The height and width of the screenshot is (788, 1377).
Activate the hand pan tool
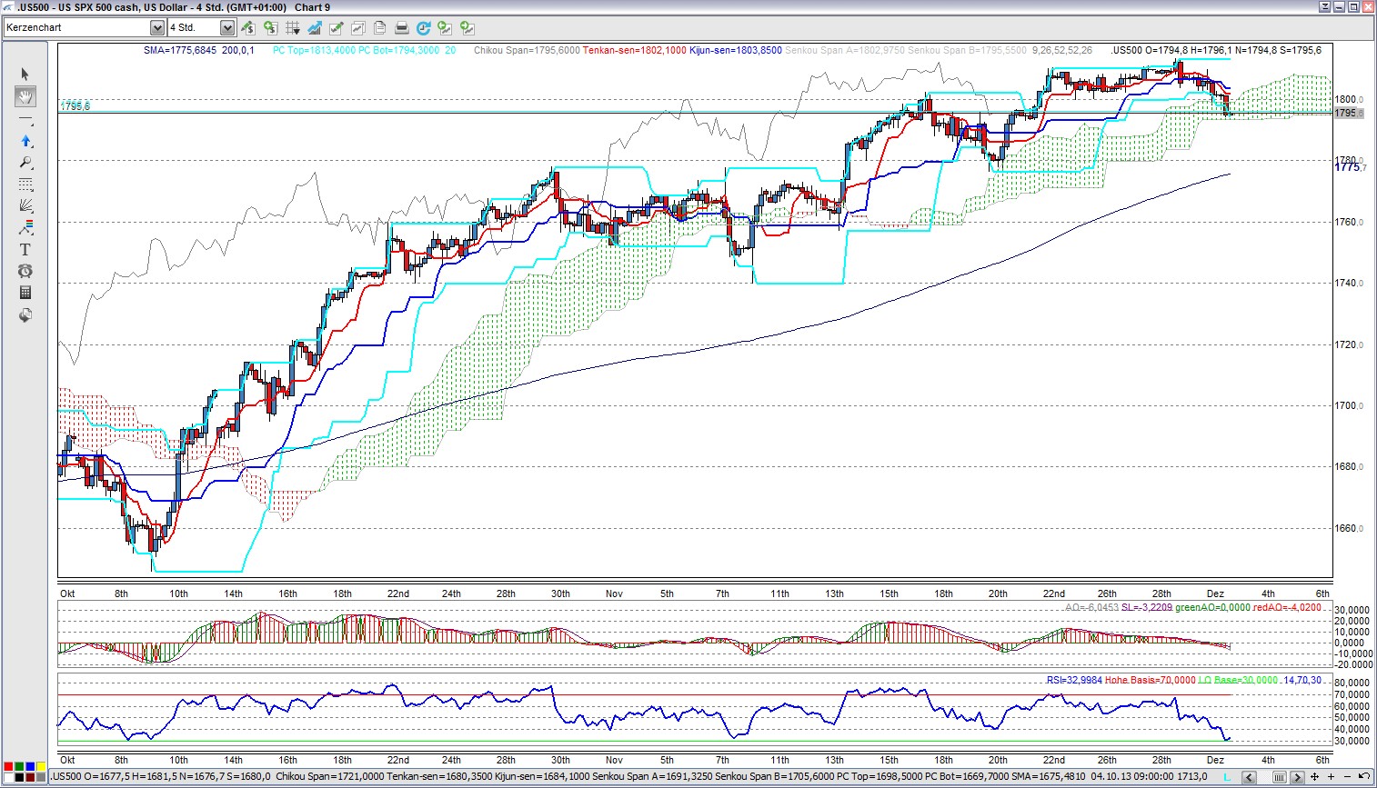(25, 95)
